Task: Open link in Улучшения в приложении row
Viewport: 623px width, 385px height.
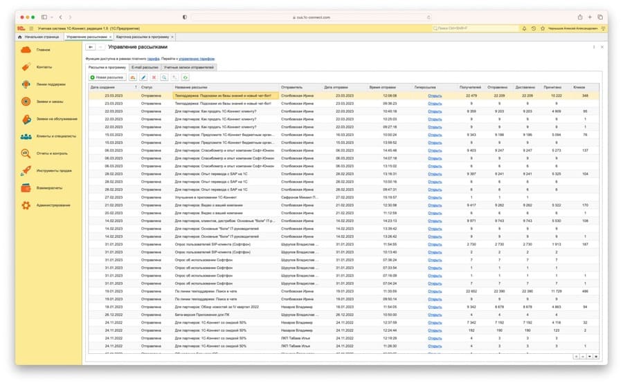Action: [x=435, y=197]
